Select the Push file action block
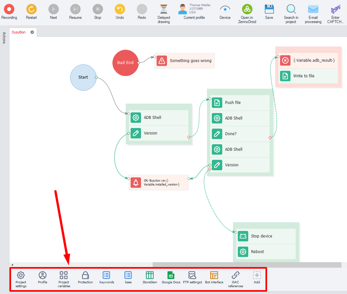This screenshot has height=294, width=347. pyautogui.click(x=240, y=103)
